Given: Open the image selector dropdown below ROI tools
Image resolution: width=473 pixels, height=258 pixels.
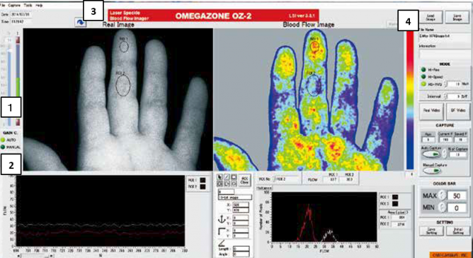Looking at the screenshot, I should [x=235, y=197].
